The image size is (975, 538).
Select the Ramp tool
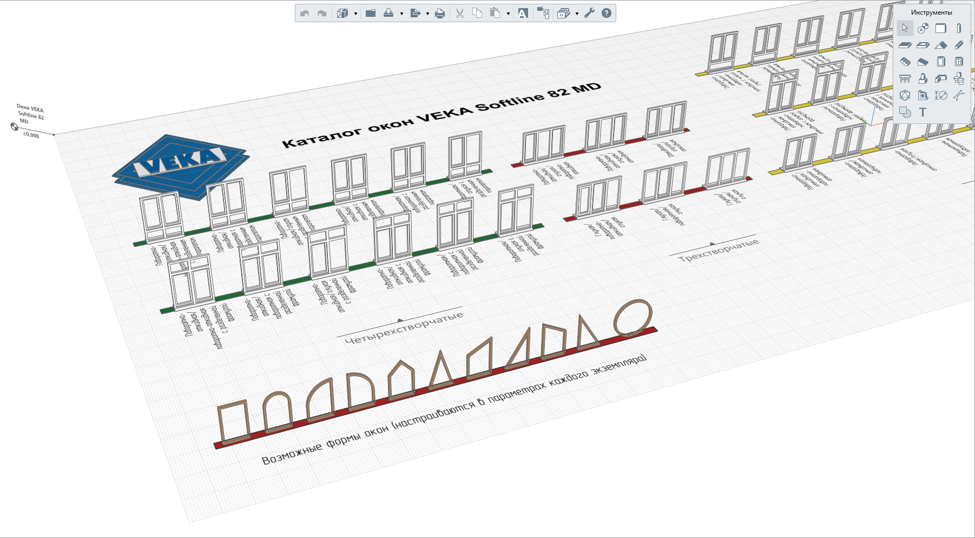923,62
